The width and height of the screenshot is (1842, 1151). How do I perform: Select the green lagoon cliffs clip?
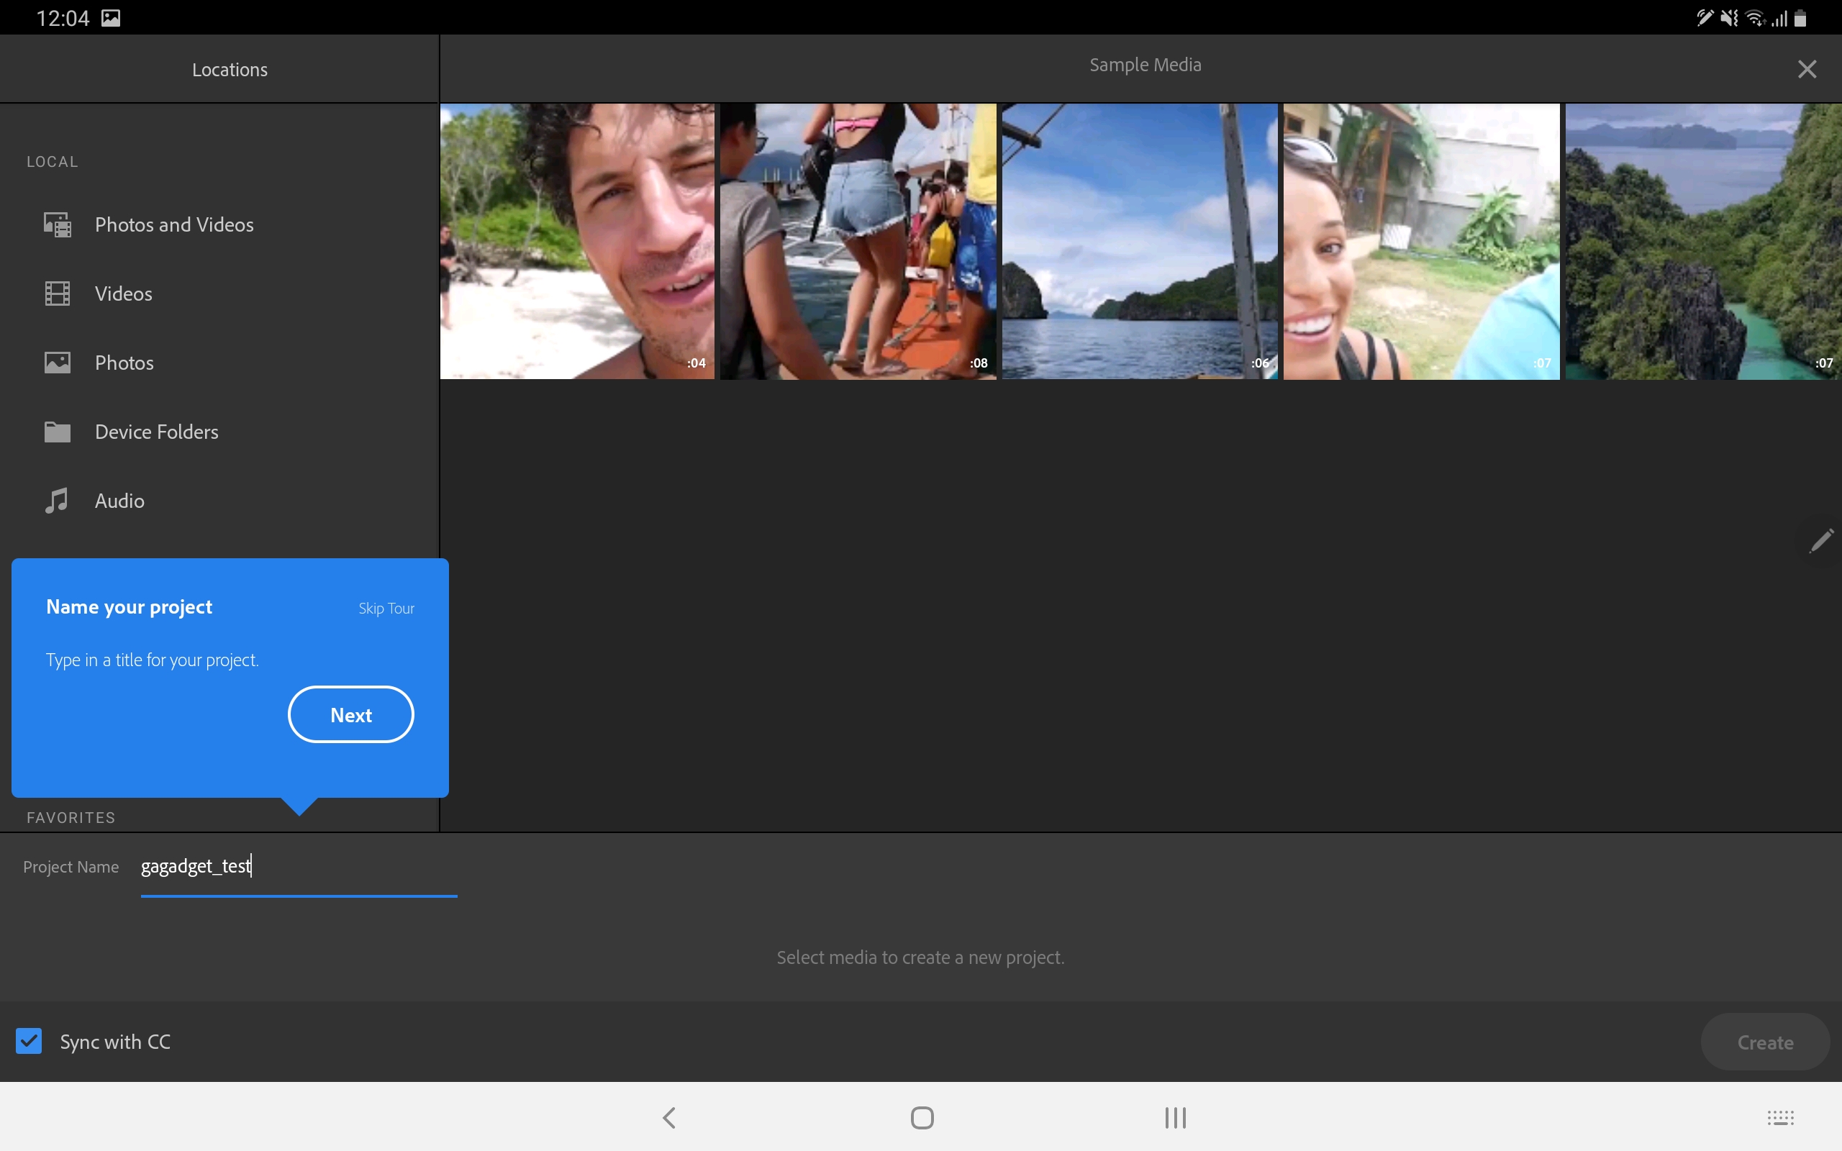(x=1702, y=241)
